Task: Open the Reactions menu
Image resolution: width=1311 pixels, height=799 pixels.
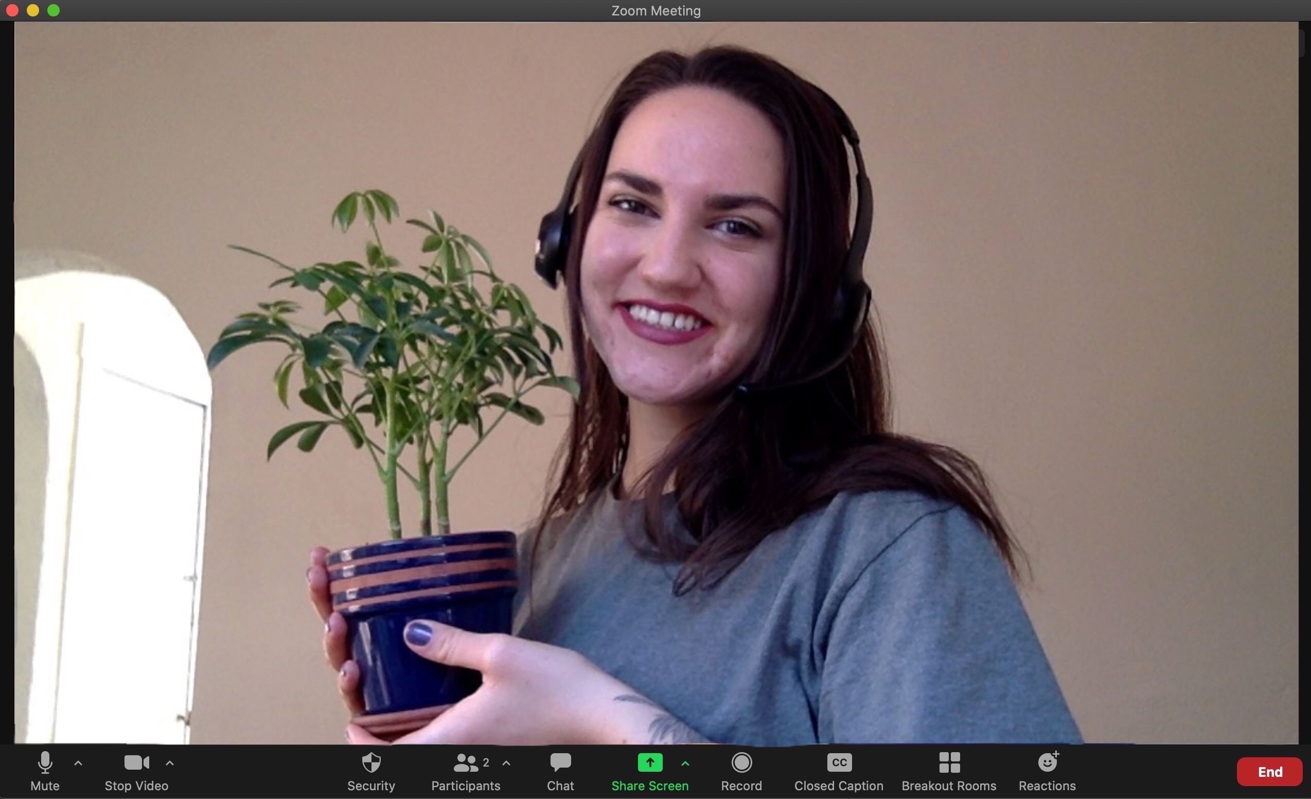Action: [x=1047, y=771]
